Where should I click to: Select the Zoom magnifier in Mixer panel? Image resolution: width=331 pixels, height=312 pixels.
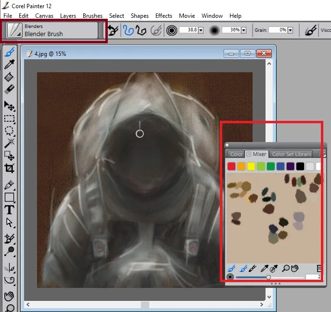pyautogui.click(x=286, y=269)
